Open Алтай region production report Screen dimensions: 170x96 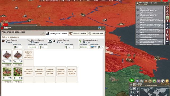coord(150,15)
